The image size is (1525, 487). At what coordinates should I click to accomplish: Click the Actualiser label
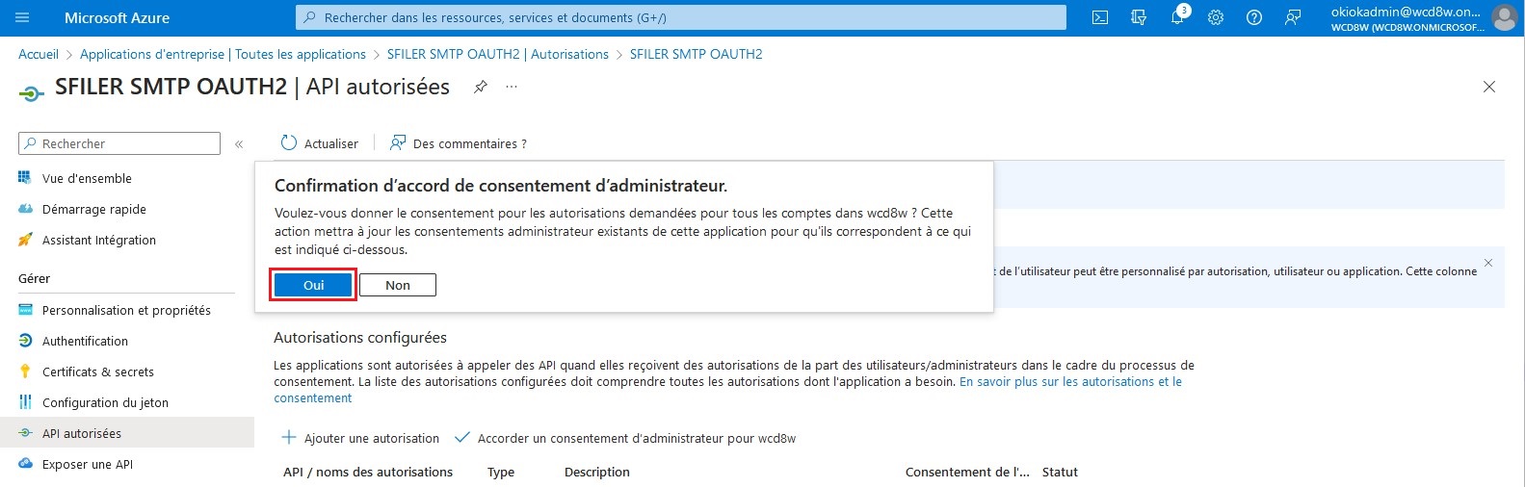pos(331,143)
